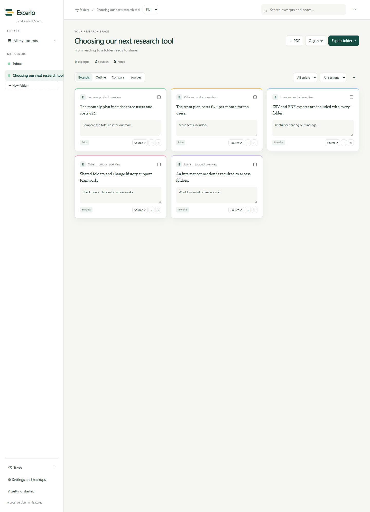Screen dimensions: 370x512
Task: Select the €12 monthly plan excerpt checkbox
Action: pos(159,97)
